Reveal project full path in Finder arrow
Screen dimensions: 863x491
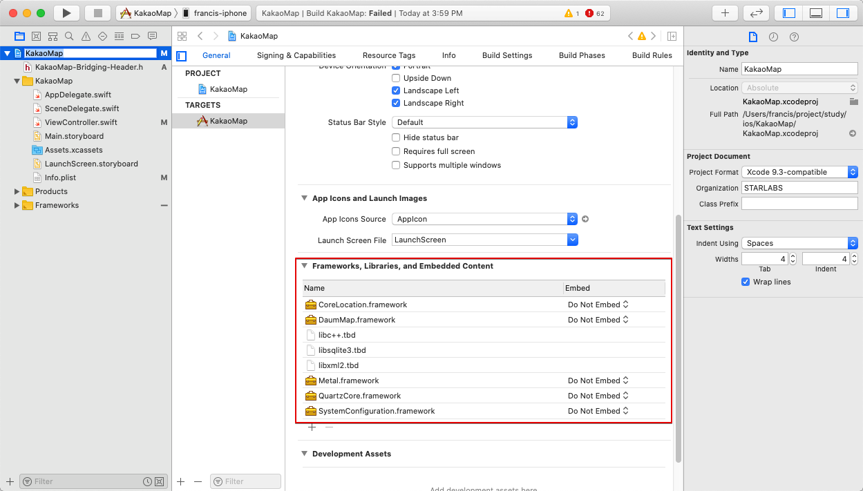853,133
